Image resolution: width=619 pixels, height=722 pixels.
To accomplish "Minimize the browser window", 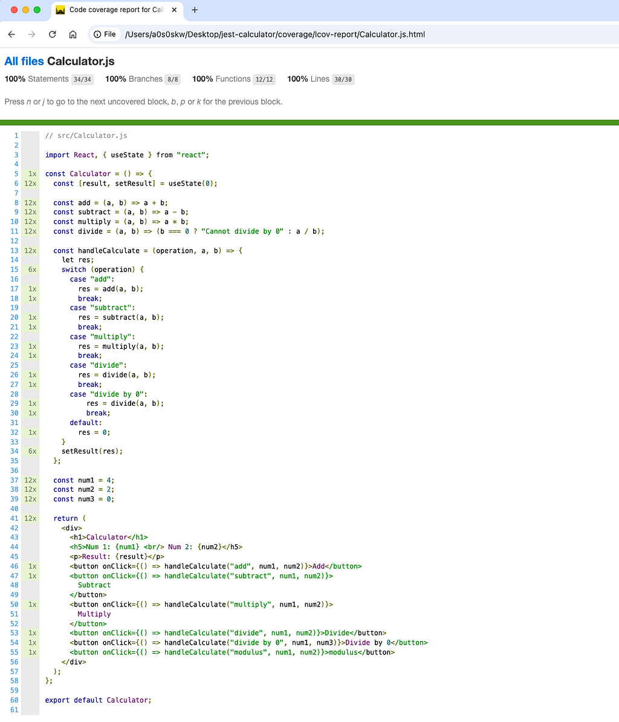I will 26,10.
